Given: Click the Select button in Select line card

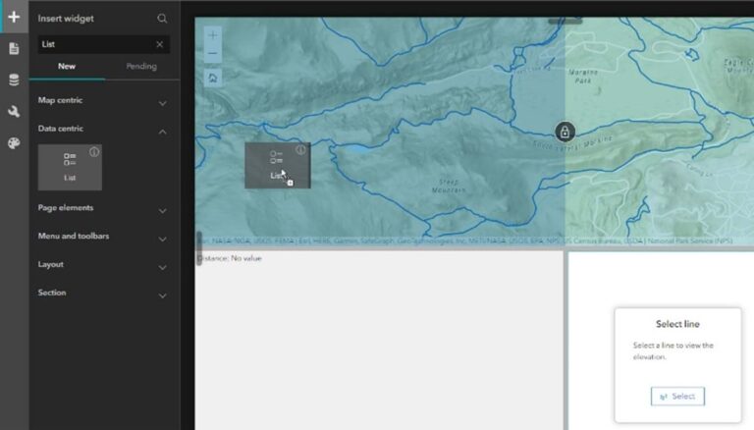Looking at the screenshot, I should point(677,397).
